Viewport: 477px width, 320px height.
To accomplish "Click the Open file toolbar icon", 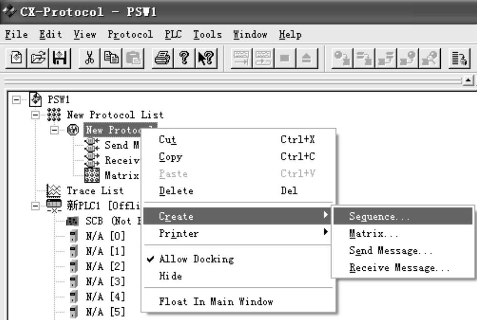I will pos(38,58).
